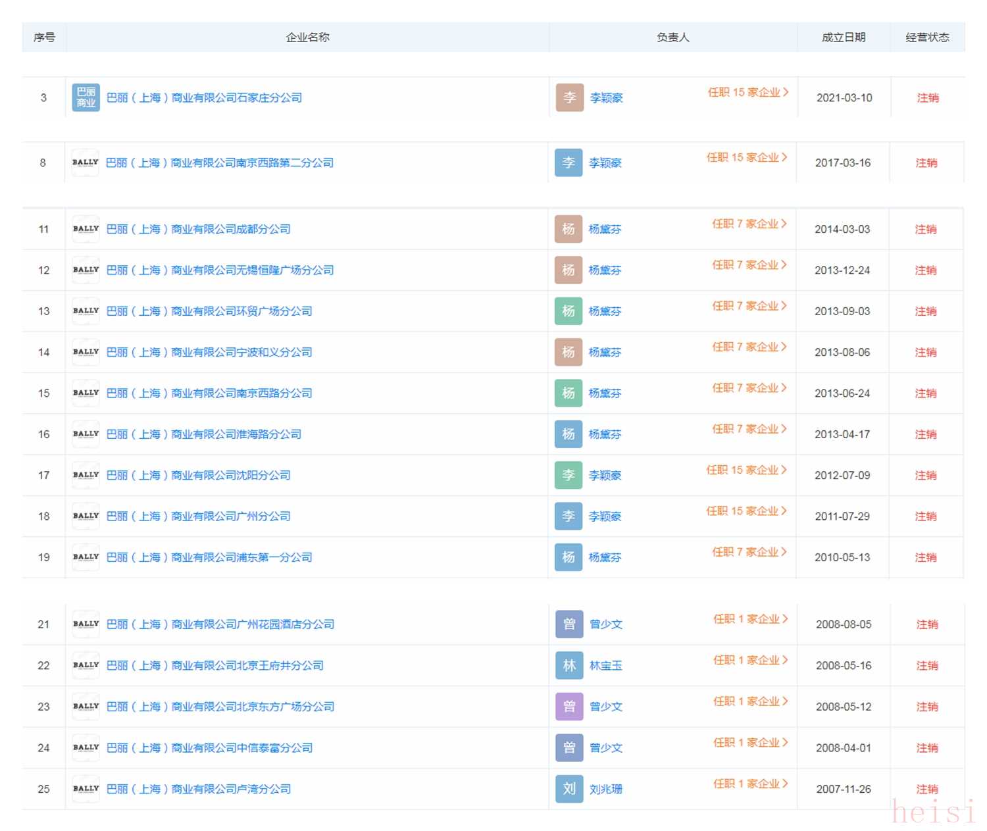Open 巴丽（上海）商业有限公司成都分公司 link
The image size is (987, 831).
coord(198,229)
